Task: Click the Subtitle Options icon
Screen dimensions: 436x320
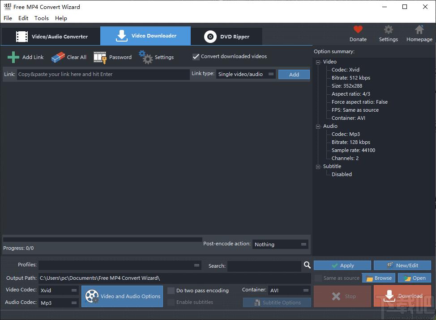Action: pos(257,303)
